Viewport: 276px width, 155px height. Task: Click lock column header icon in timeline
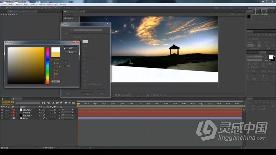tap(8, 107)
